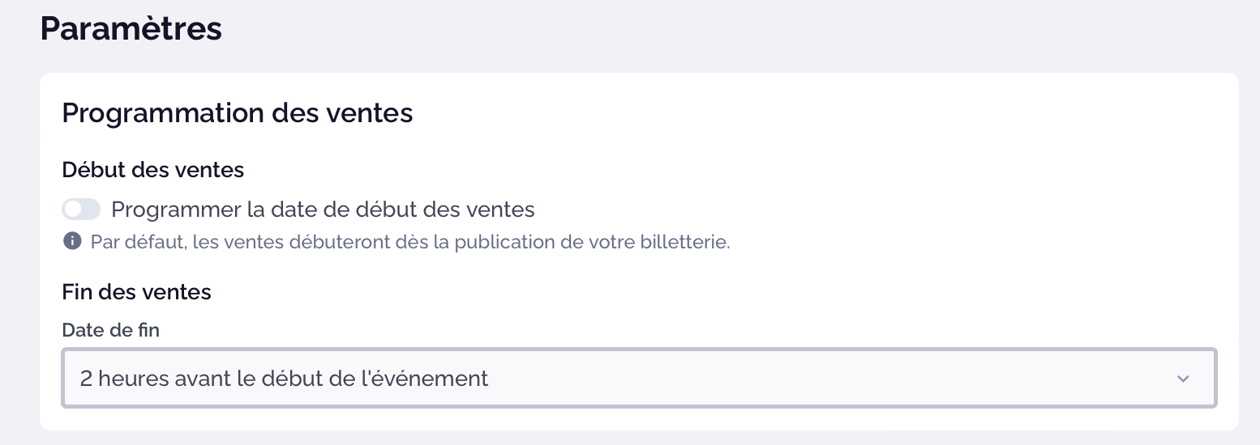1260x445 pixels.
Task: Click the chevron arrow in Date de fin dropdown
Action: point(1183,379)
